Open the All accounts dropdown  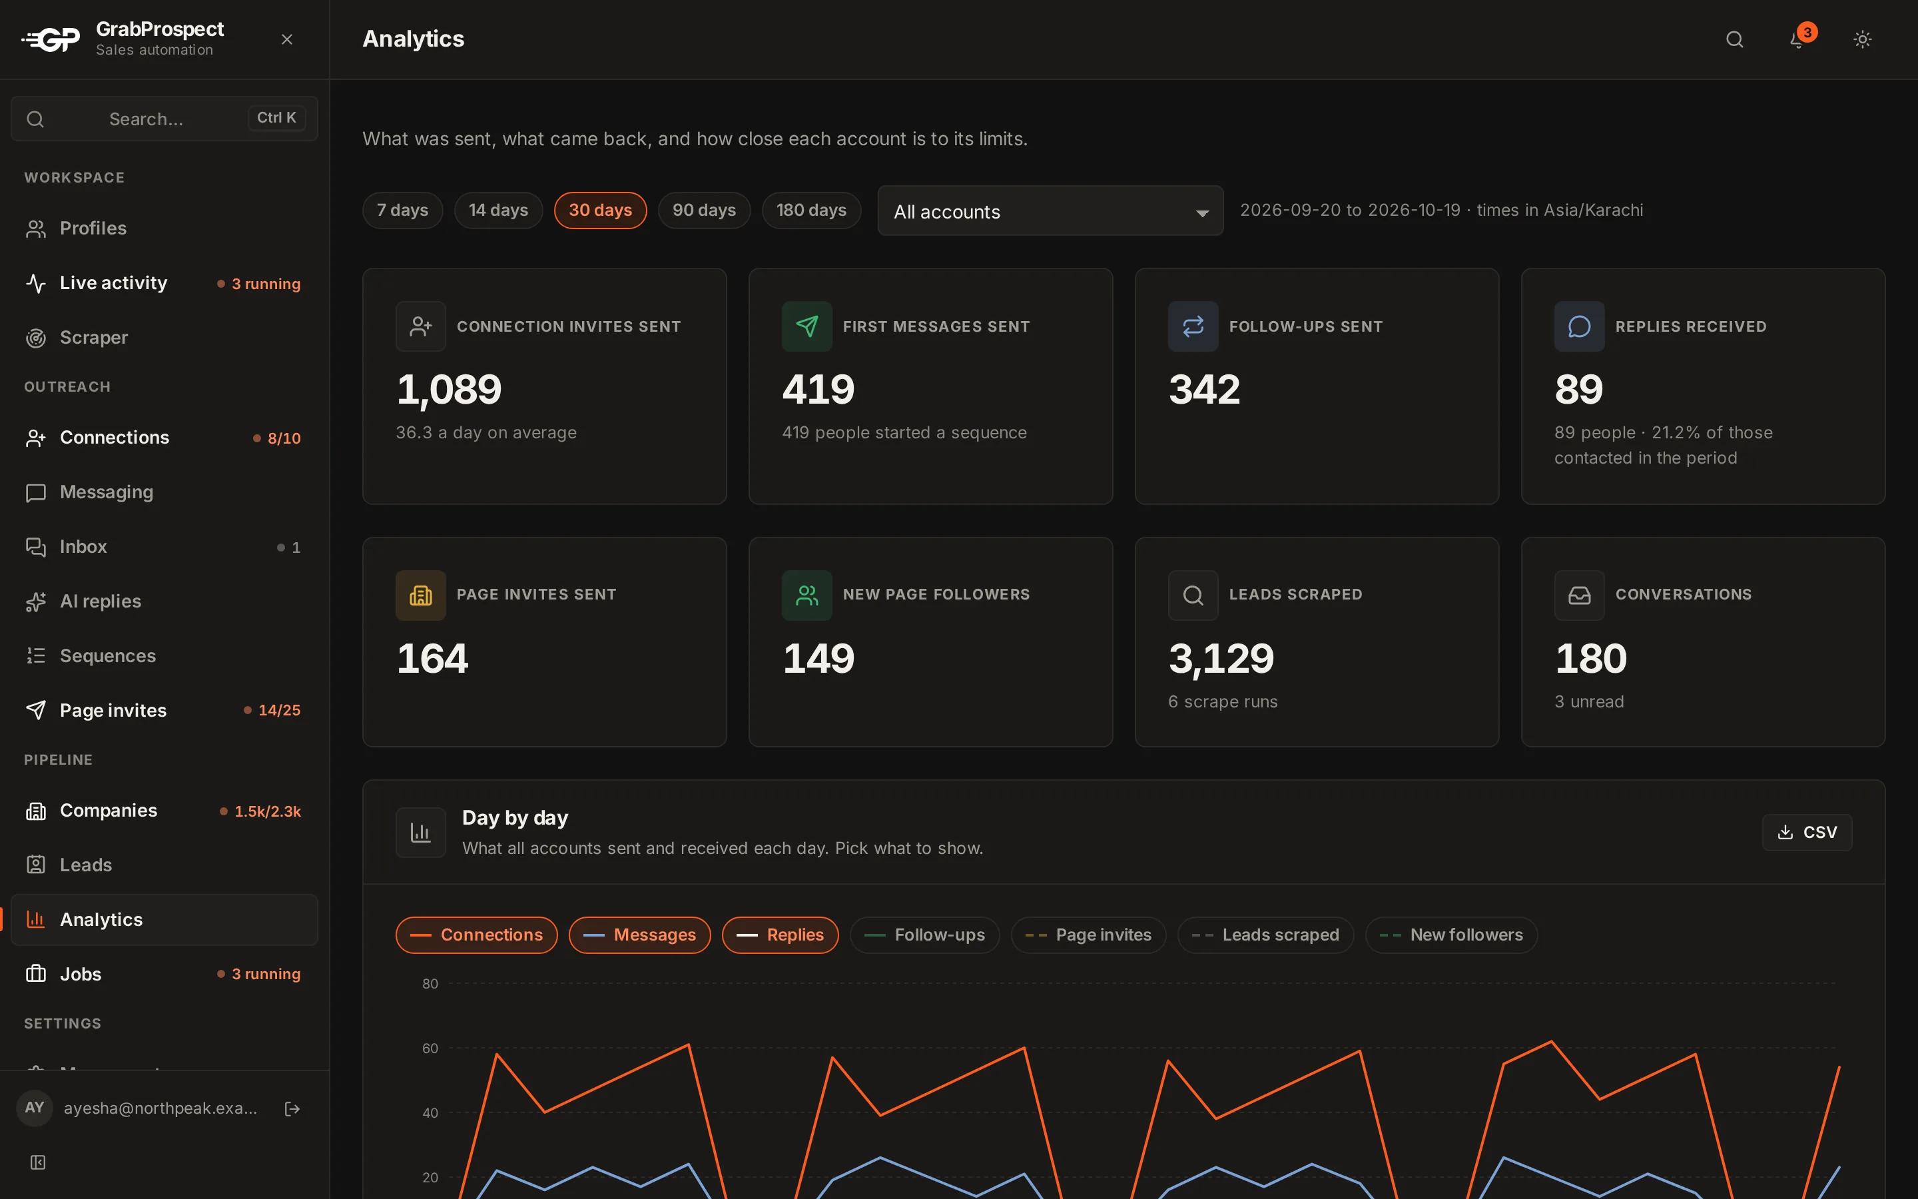(1050, 211)
